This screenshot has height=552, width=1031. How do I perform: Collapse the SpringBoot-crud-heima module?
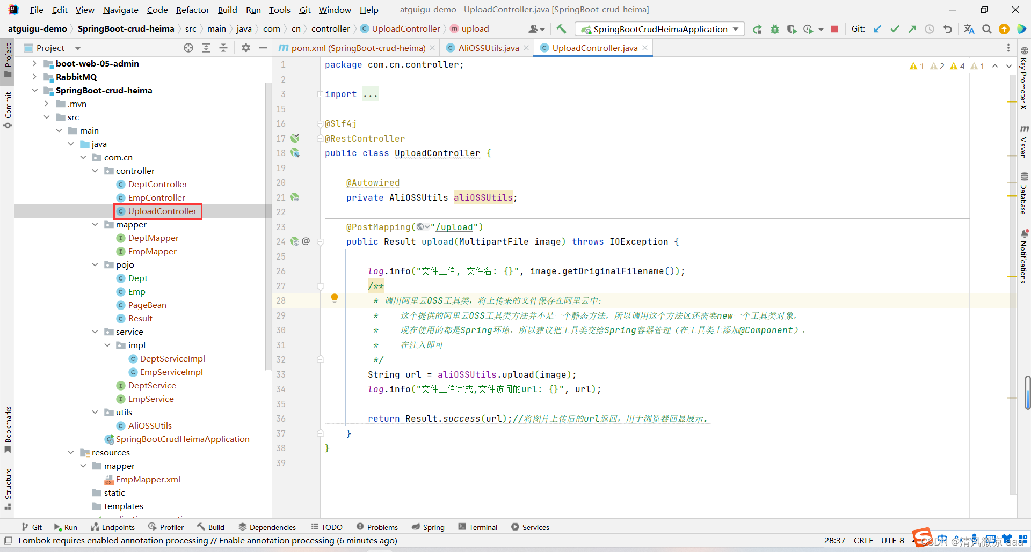tap(34, 90)
